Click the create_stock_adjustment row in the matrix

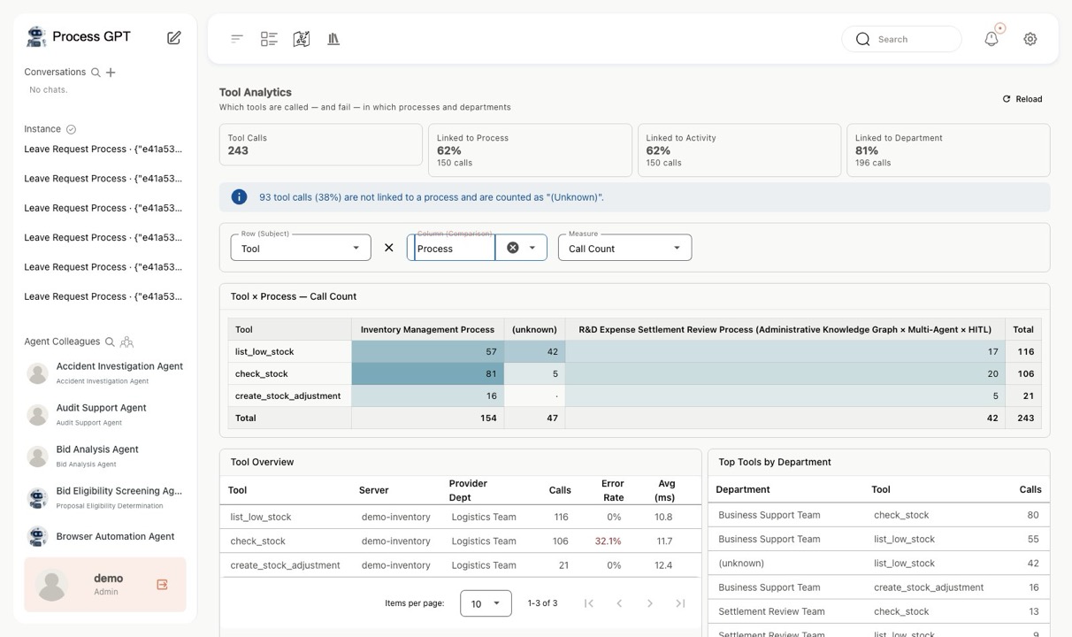pos(634,395)
